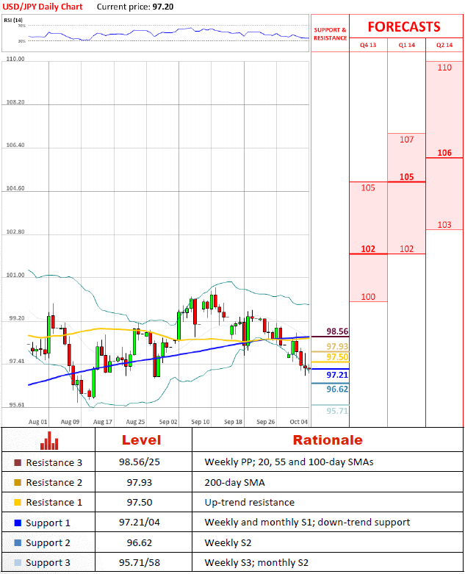The height and width of the screenshot is (574, 465).
Task: Select the Support 3 light blue swatch
Action: (18, 562)
